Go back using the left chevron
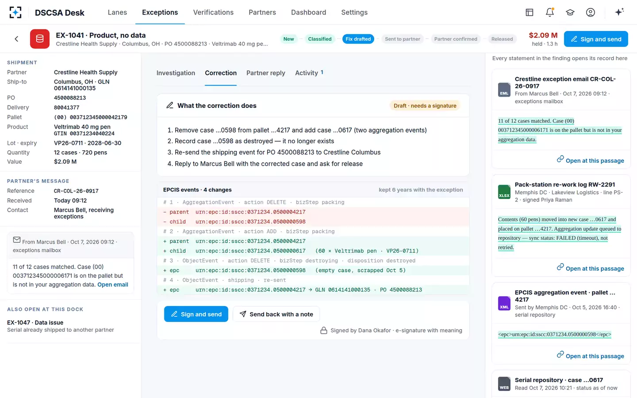The image size is (637, 398). coord(16,39)
